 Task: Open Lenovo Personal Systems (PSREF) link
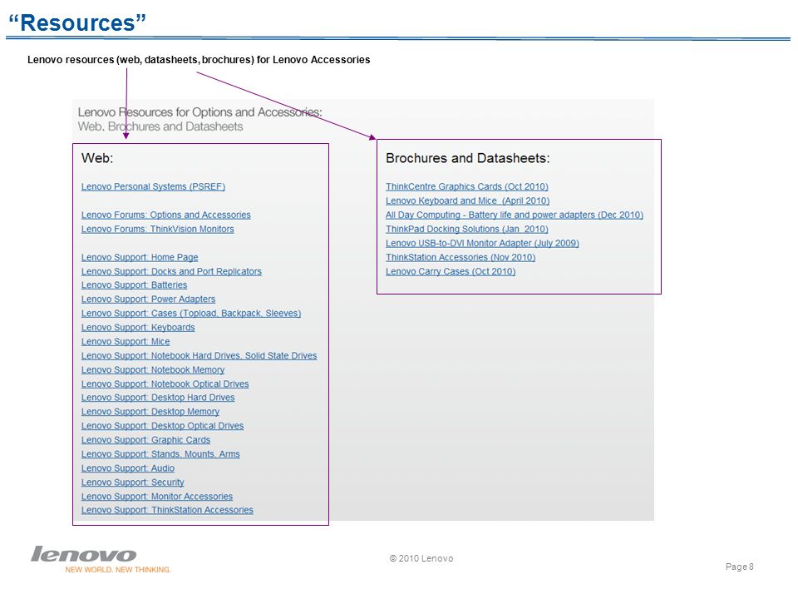(x=153, y=186)
